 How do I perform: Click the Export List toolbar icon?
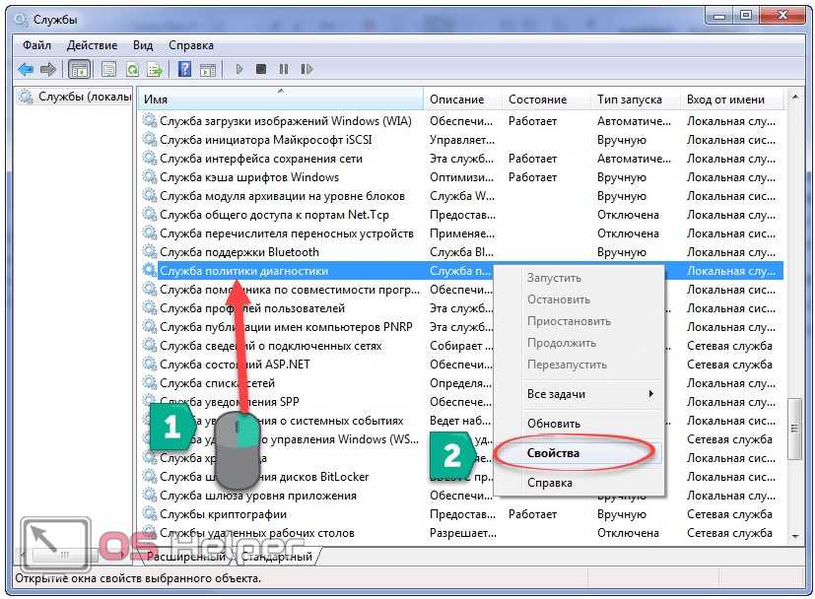point(155,69)
